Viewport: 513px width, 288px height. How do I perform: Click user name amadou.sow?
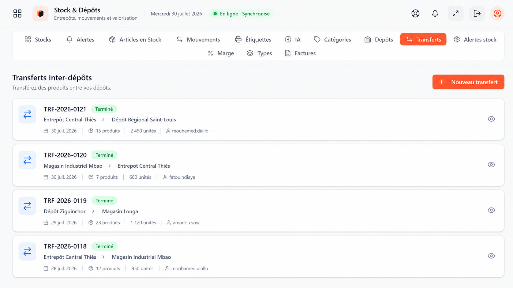click(x=186, y=223)
